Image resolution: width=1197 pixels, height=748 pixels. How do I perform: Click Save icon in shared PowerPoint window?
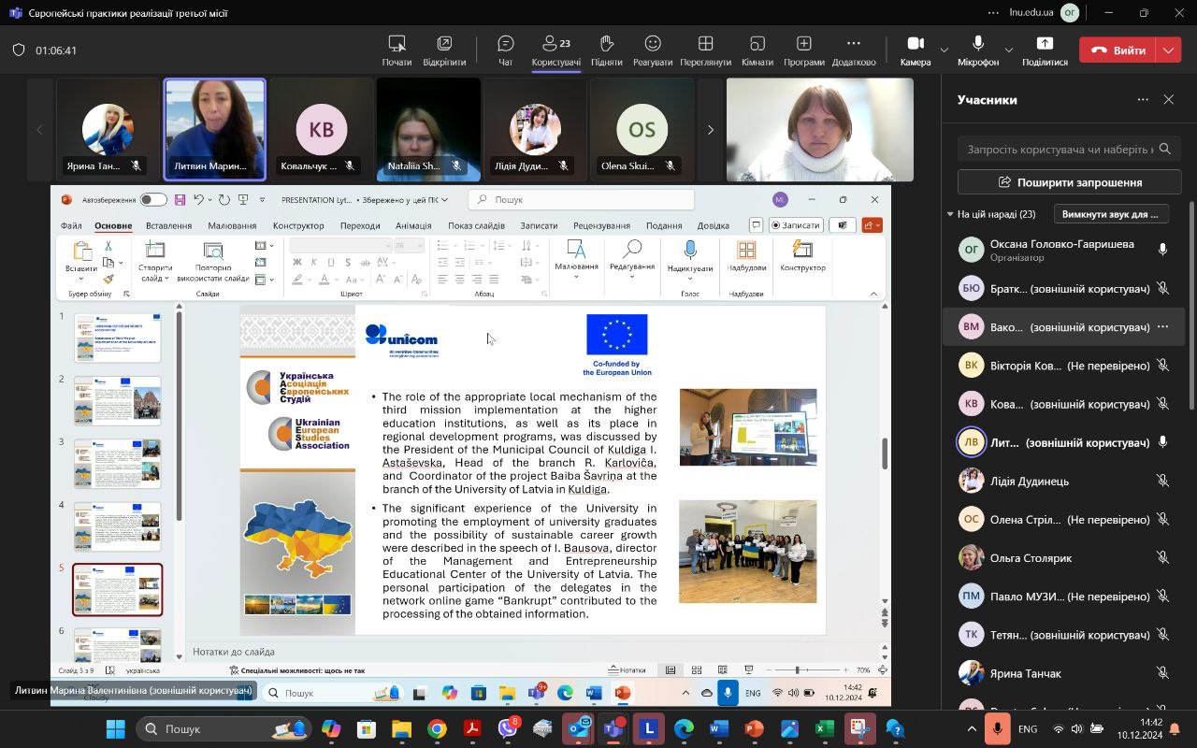tap(180, 199)
